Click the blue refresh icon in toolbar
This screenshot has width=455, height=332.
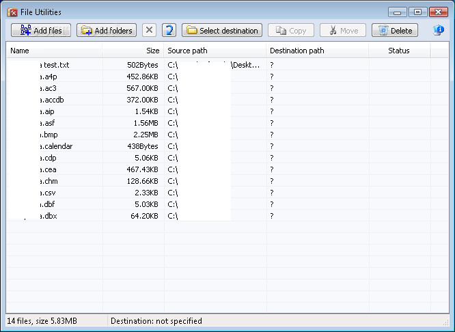(x=169, y=31)
